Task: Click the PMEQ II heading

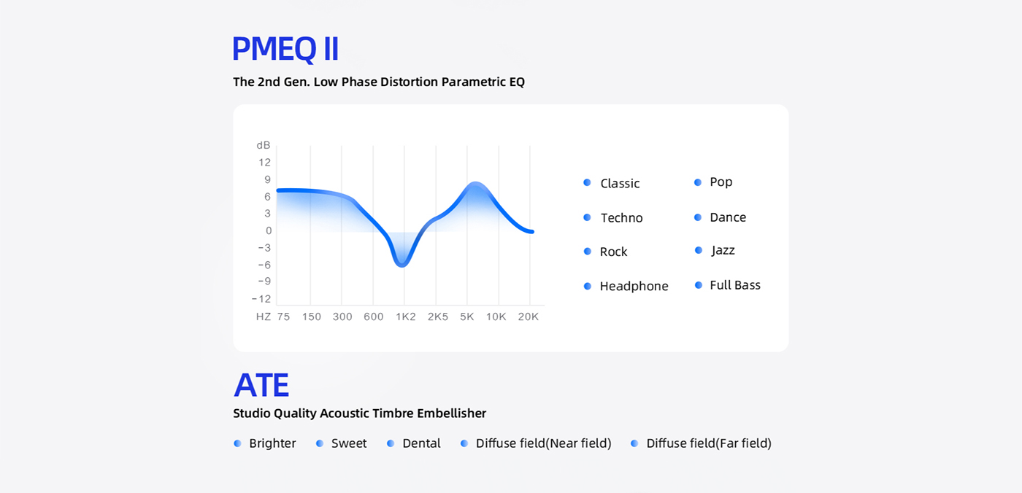Action: tap(285, 49)
